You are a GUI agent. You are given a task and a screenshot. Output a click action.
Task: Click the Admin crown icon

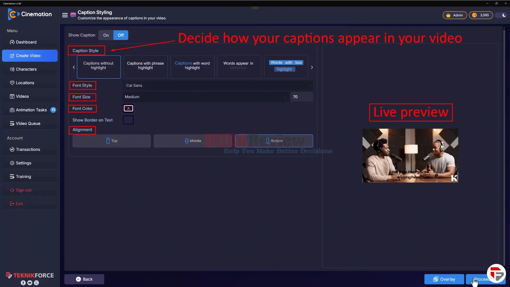pos(448,15)
